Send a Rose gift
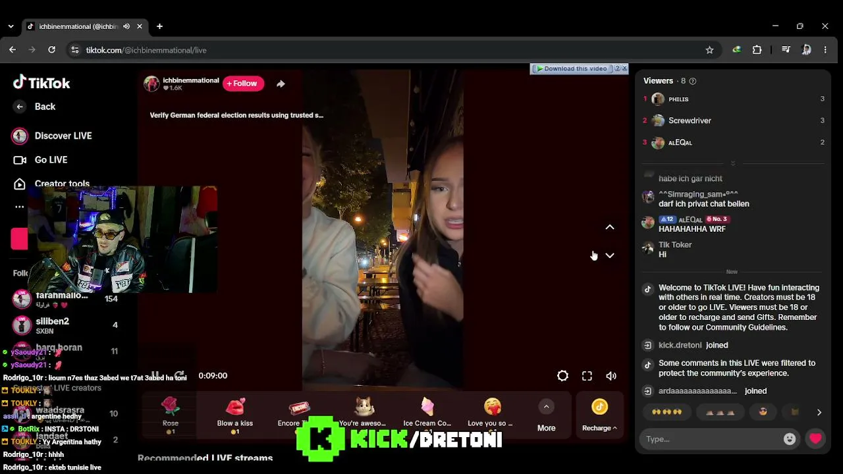Image resolution: width=843 pixels, height=474 pixels. (171, 415)
